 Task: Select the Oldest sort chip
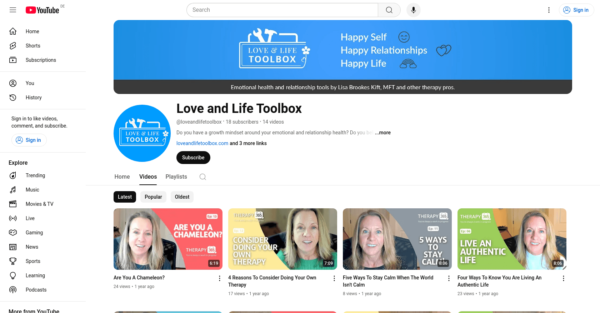click(x=182, y=197)
